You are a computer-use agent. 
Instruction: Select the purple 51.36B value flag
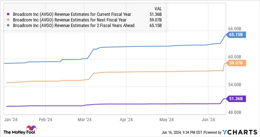pyautogui.click(x=236, y=99)
